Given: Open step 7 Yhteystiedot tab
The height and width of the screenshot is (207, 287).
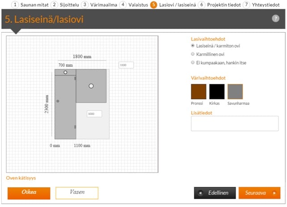Looking at the screenshot, I should (x=262, y=4).
